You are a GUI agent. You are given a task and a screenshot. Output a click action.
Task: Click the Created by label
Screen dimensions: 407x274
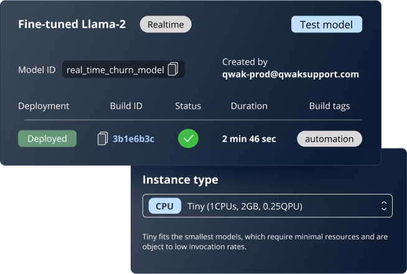(x=245, y=62)
